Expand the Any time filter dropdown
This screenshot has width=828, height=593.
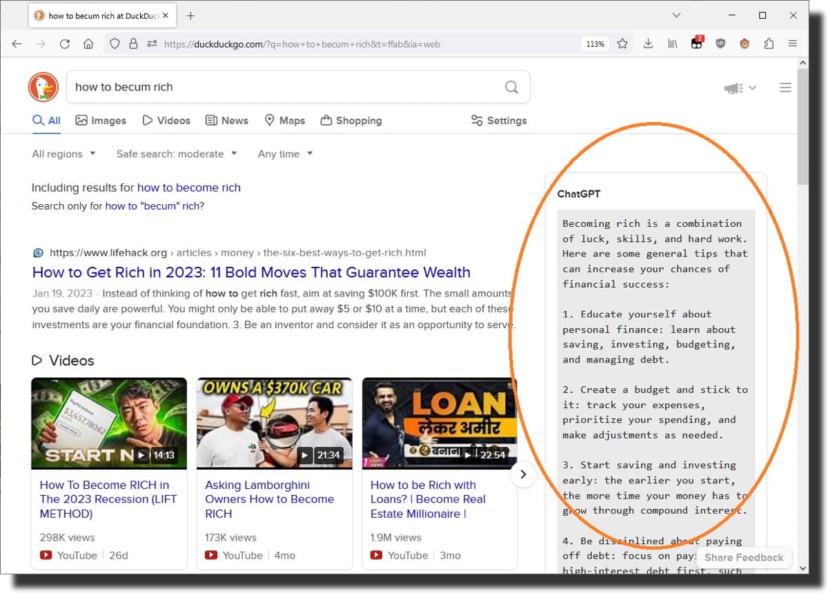[x=285, y=154]
